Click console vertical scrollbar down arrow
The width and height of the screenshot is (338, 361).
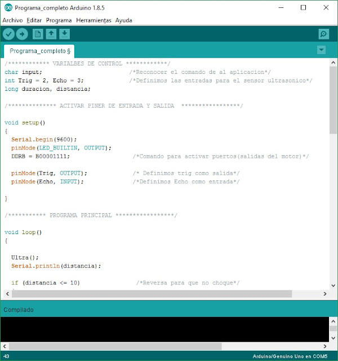click(x=333, y=338)
